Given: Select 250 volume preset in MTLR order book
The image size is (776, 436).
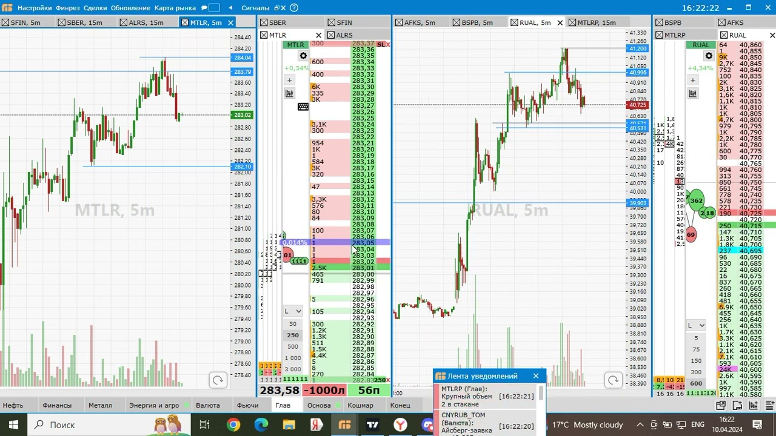Looking at the screenshot, I should point(293,335).
